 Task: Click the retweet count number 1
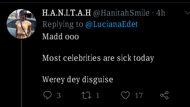pyautogui.click(x=98, y=95)
